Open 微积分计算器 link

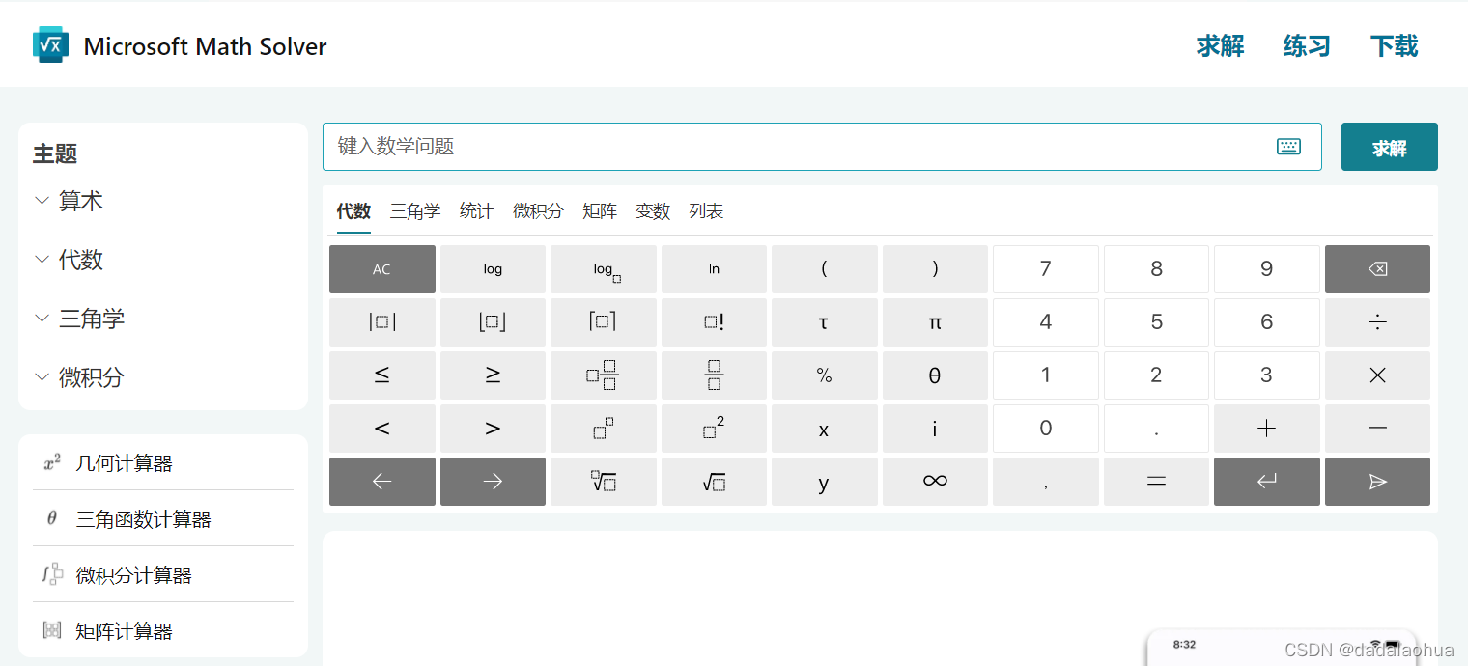pyautogui.click(x=163, y=575)
